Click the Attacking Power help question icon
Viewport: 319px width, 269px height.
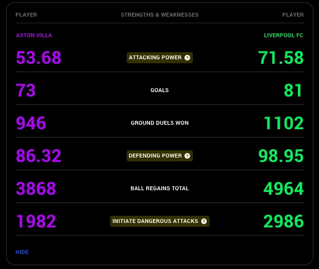click(x=187, y=58)
